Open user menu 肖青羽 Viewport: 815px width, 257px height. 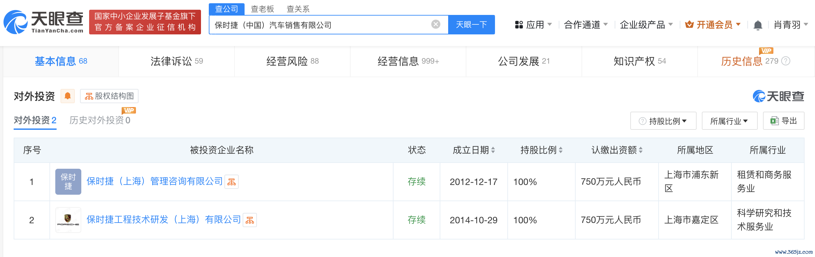pos(791,25)
